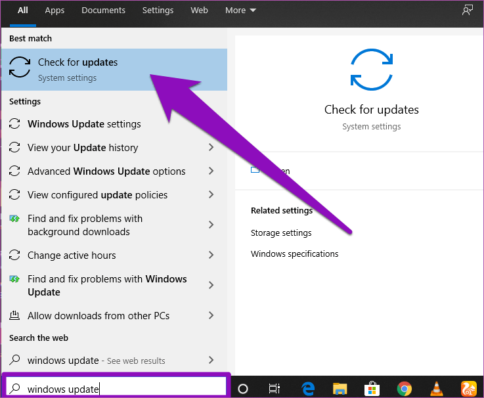The height and width of the screenshot is (398, 484).
Task: Launch Microsoft Edge from the taskbar
Action: 308,388
